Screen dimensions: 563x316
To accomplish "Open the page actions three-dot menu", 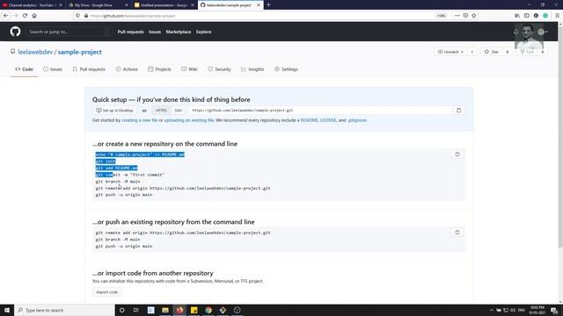I will [457, 16].
